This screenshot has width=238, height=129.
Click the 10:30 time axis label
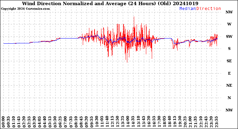(x=97, y=122)
